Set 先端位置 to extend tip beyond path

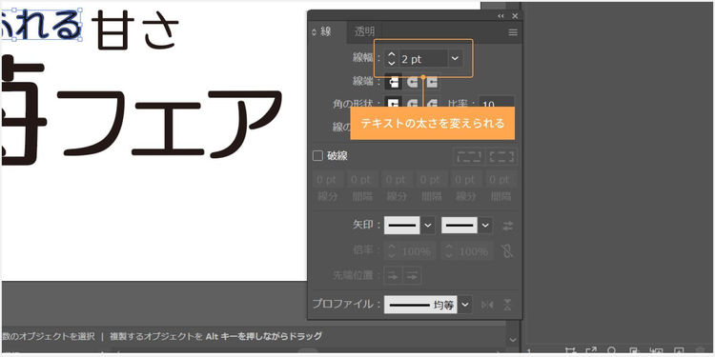(394, 275)
